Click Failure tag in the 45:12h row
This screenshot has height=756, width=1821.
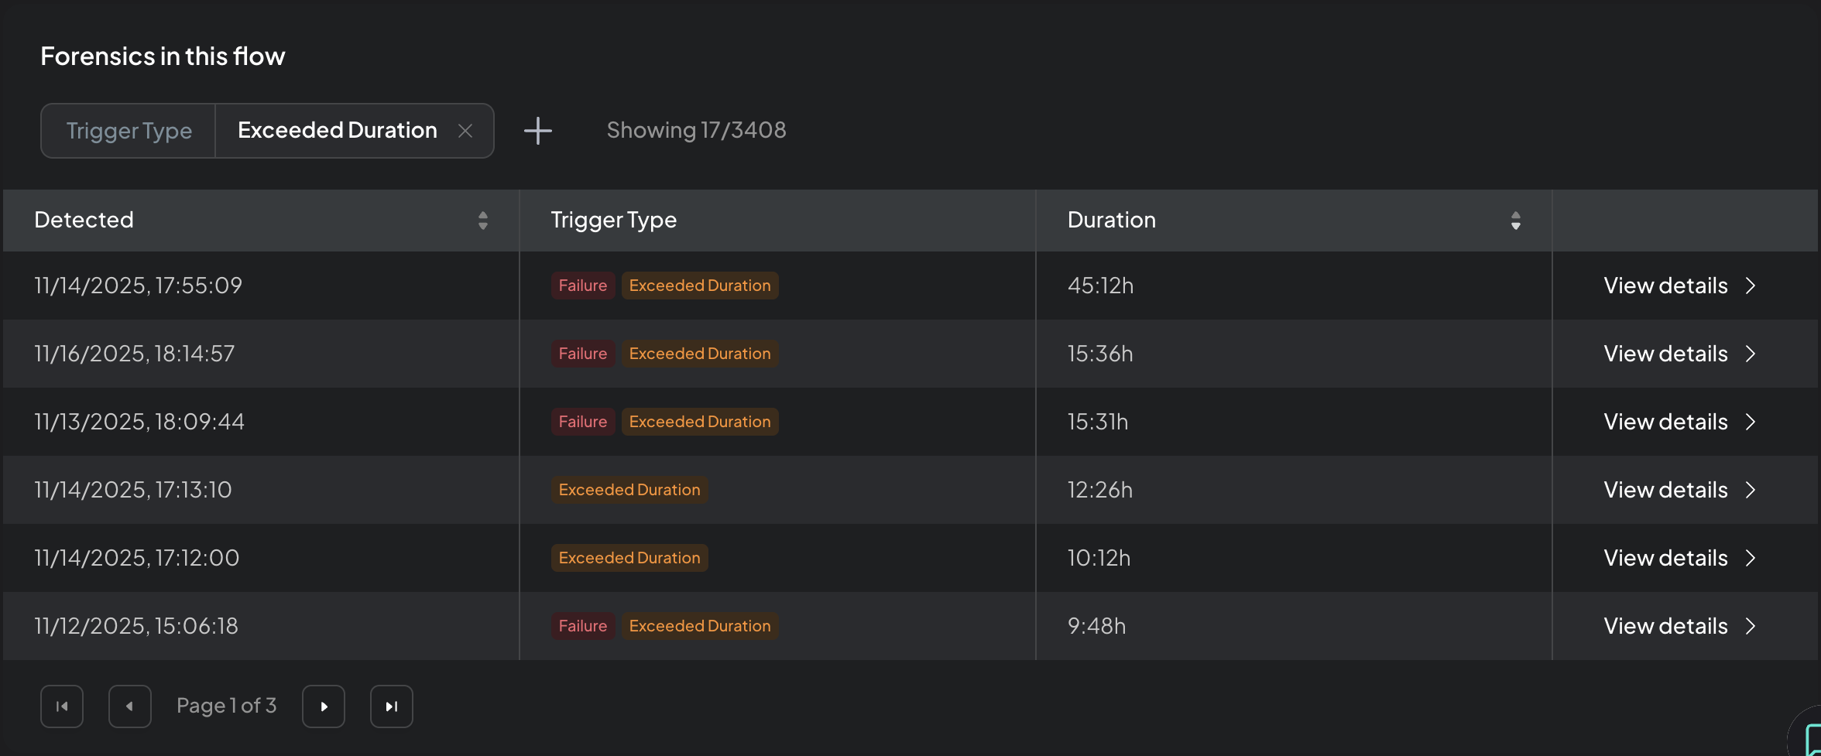583,286
